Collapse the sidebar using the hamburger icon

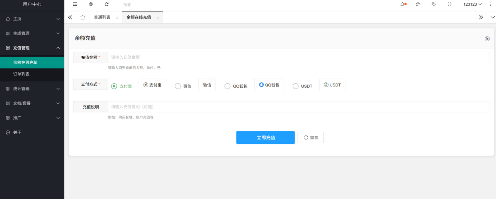pyautogui.click(x=75, y=4)
